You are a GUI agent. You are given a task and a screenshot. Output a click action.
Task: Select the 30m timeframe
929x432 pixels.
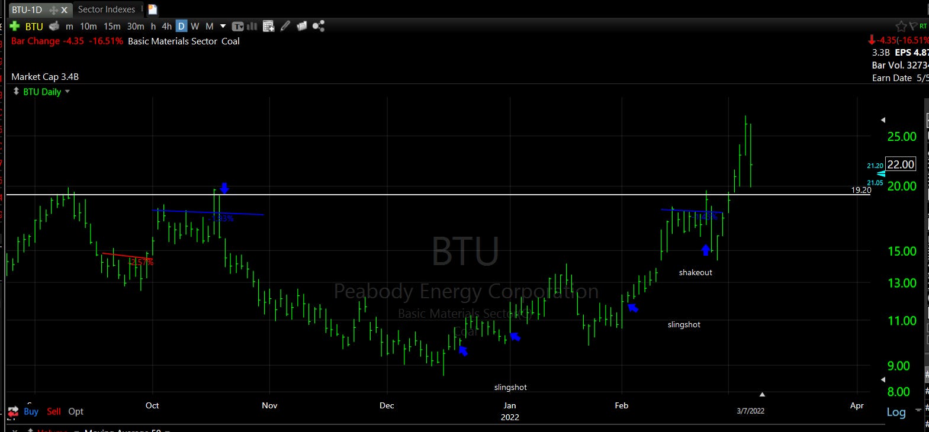pyautogui.click(x=136, y=26)
